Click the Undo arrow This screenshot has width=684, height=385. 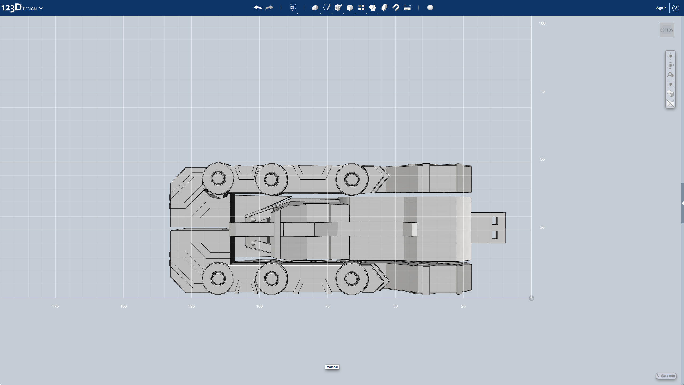tap(257, 8)
